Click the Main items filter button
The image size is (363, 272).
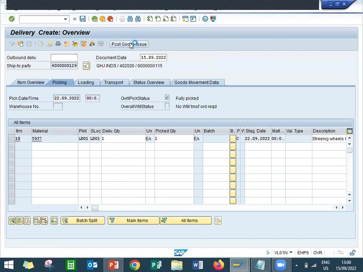(x=133, y=220)
